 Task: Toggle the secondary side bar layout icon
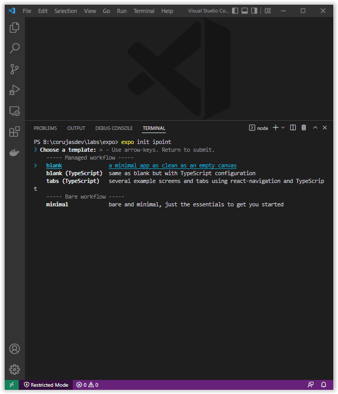click(254, 11)
